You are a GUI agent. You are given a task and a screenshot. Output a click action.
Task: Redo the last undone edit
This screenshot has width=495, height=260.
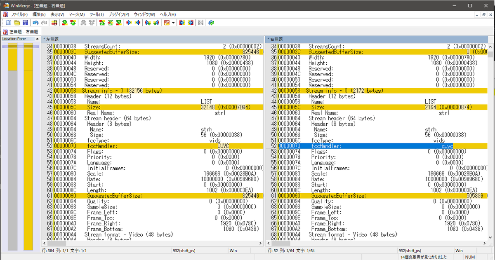[44, 22]
